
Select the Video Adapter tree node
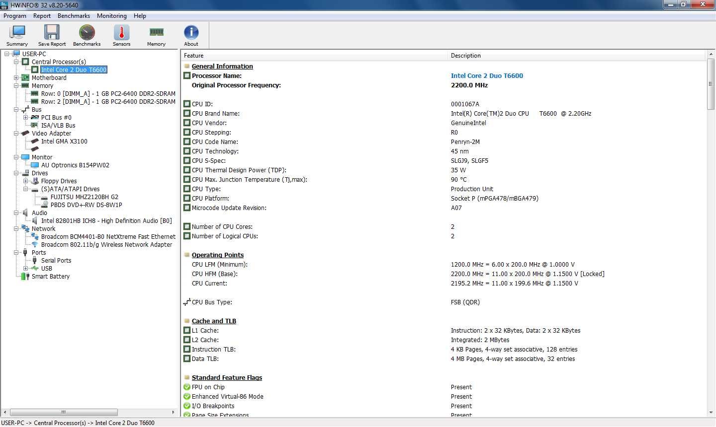(x=51, y=133)
